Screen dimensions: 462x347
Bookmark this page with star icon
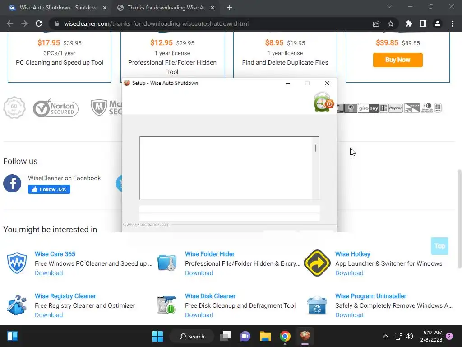(391, 23)
